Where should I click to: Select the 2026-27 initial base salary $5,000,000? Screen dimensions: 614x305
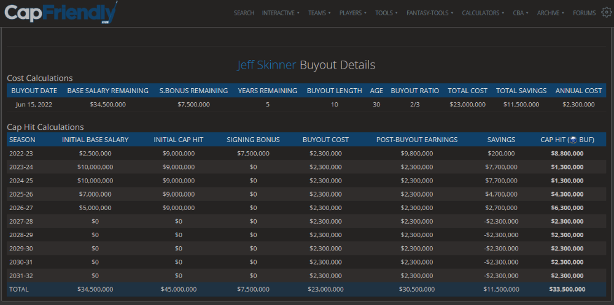click(x=95, y=208)
